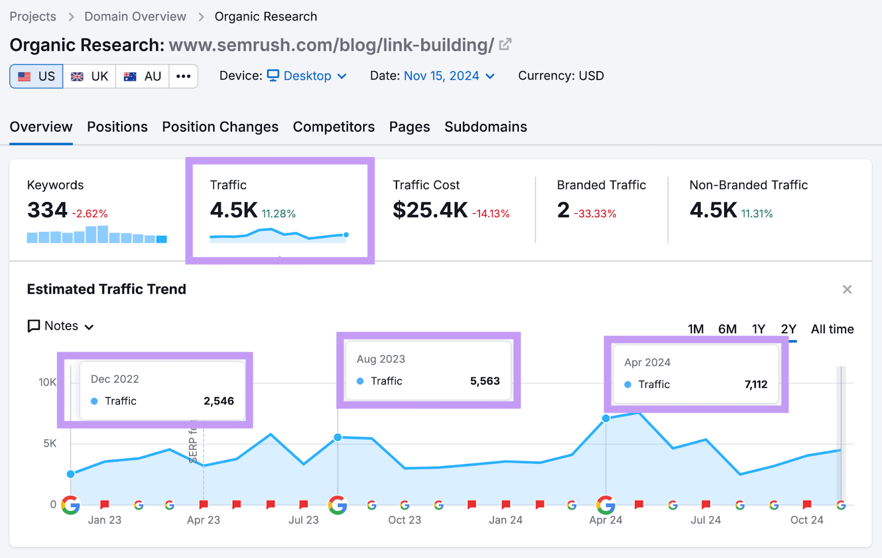882x558 pixels.
Task: Click the large Google icon at Aug 2023
Action: [338, 505]
